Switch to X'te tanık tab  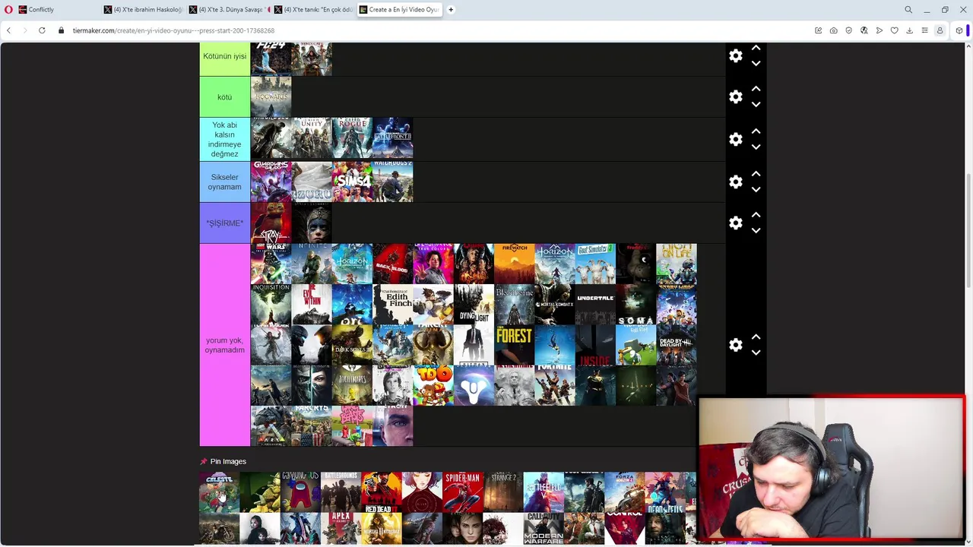click(313, 10)
